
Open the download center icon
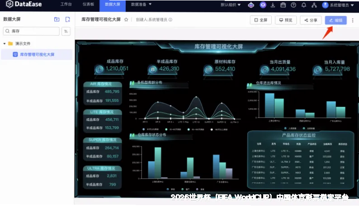(x=273, y=5)
